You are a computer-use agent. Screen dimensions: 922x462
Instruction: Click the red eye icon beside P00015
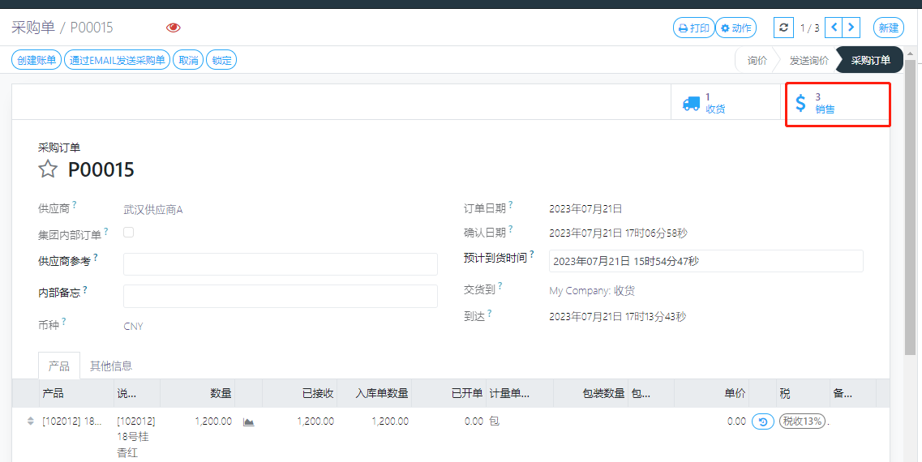click(x=173, y=28)
